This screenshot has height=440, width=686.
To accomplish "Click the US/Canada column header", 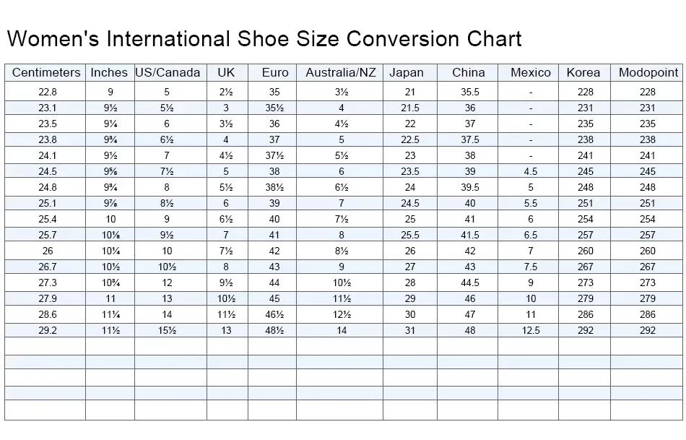I will [x=168, y=72].
